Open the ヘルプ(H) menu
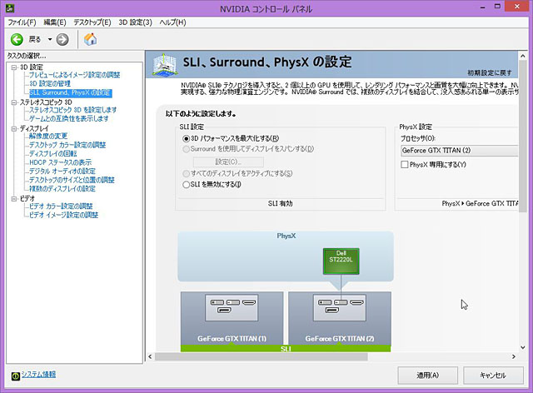The height and width of the screenshot is (393, 533). click(x=172, y=22)
